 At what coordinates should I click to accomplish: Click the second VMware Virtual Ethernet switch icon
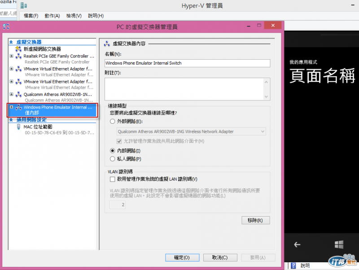coord(18,82)
